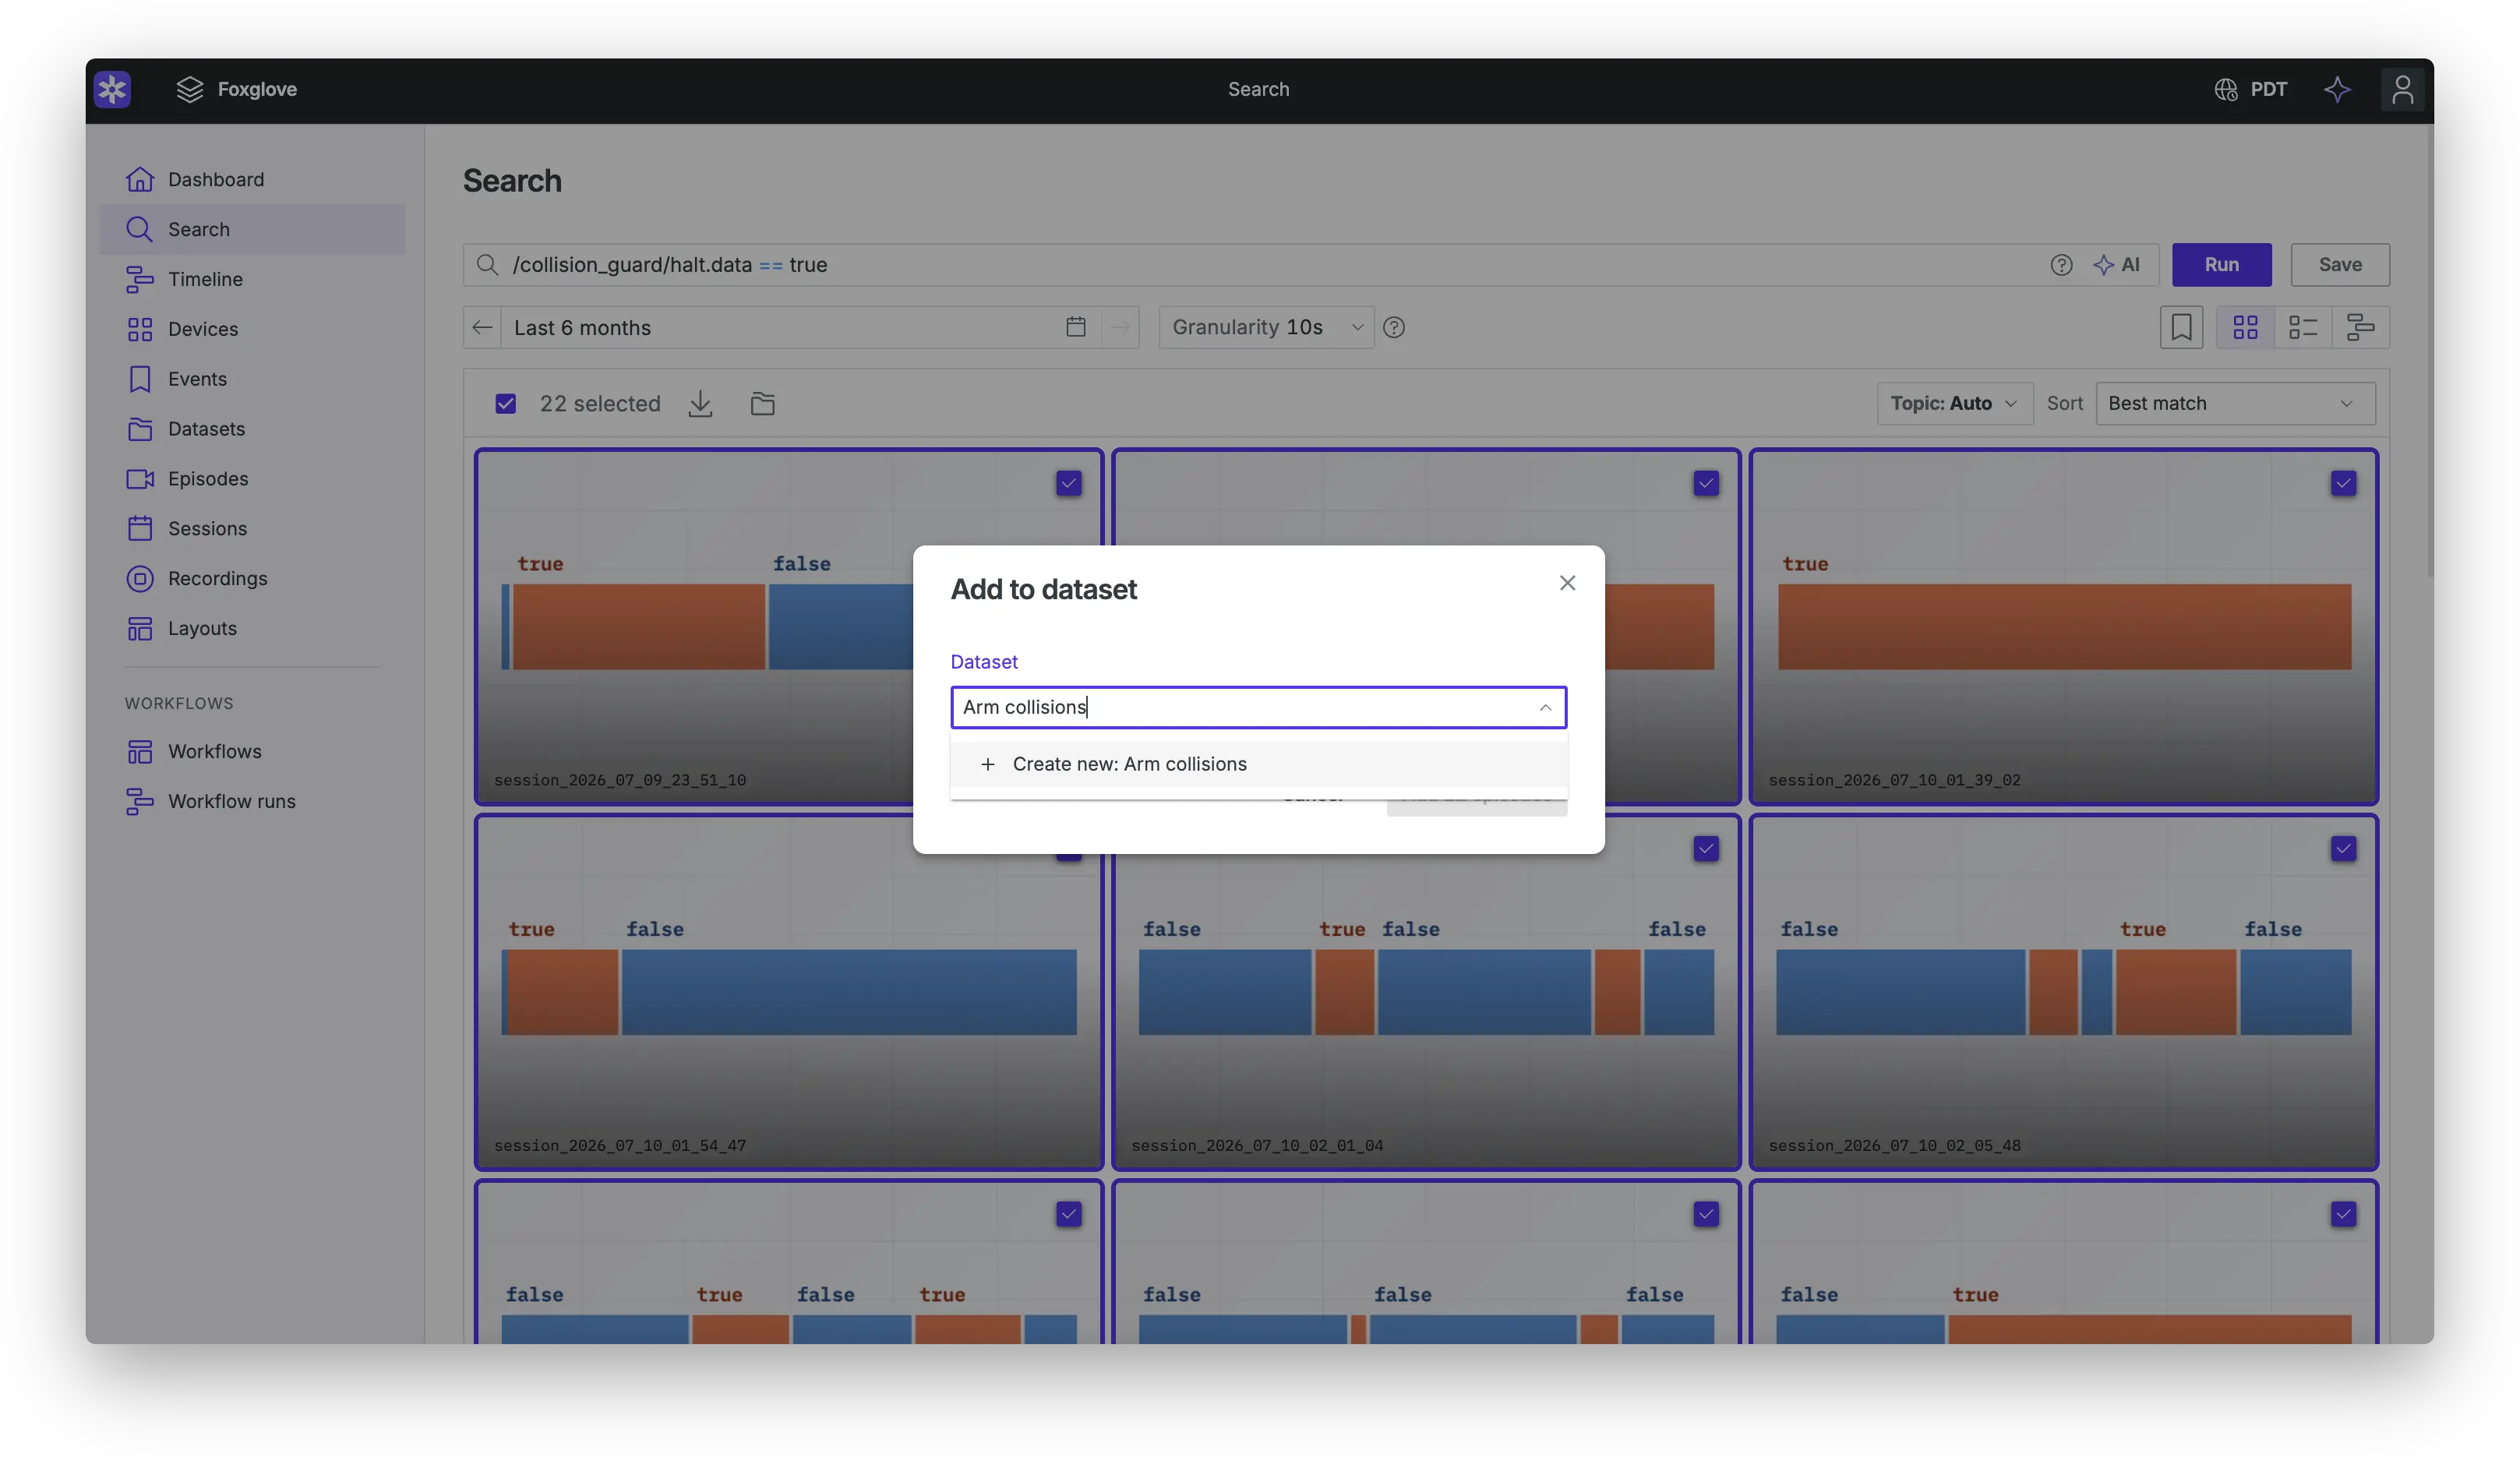Open Datasets in the sidebar

253,430
